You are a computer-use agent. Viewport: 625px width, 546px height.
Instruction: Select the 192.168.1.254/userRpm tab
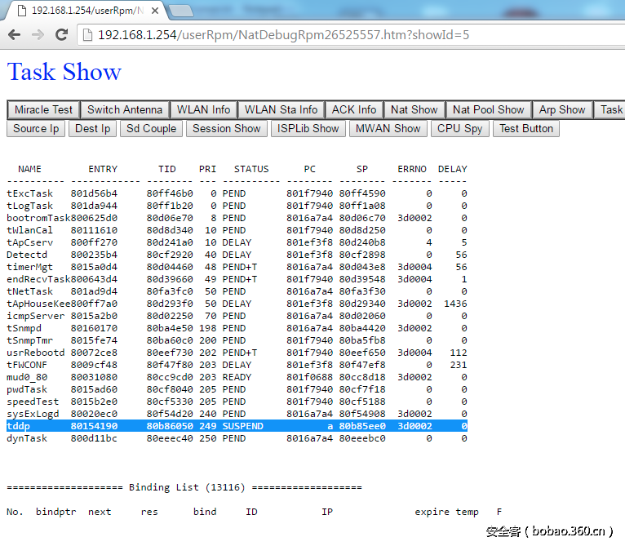(84, 11)
